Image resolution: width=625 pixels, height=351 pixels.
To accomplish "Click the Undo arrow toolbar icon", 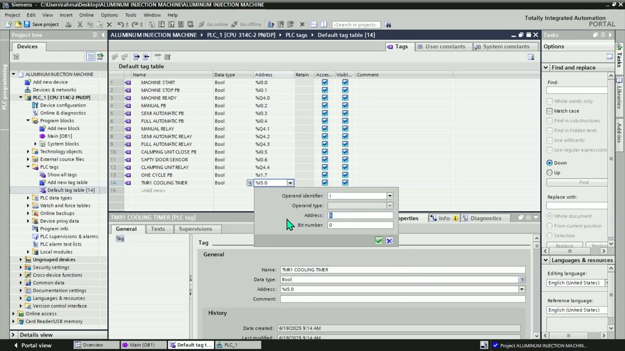I will 120,24.
